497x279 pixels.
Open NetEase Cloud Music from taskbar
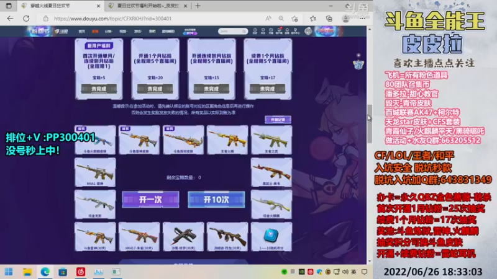tap(81, 272)
